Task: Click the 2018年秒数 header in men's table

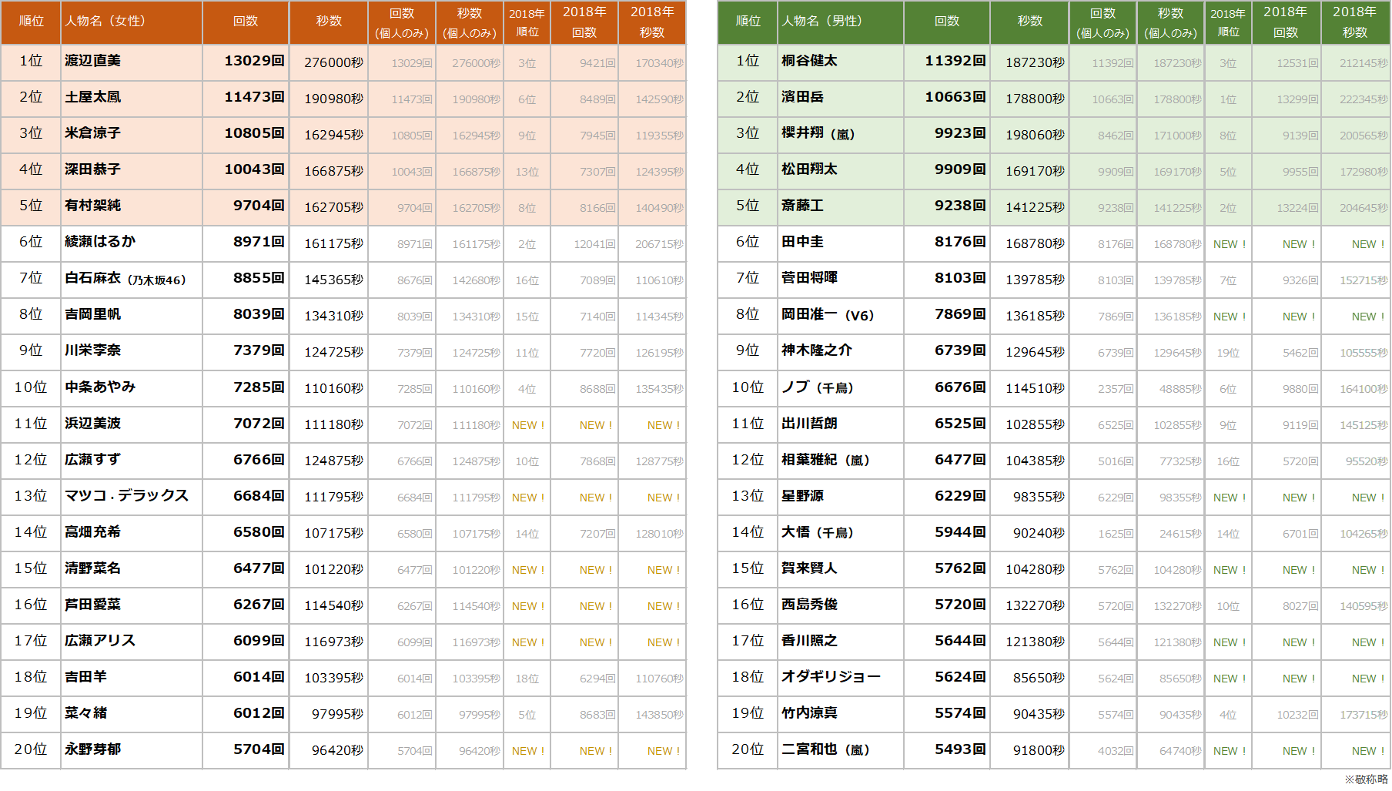Action: [1354, 22]
